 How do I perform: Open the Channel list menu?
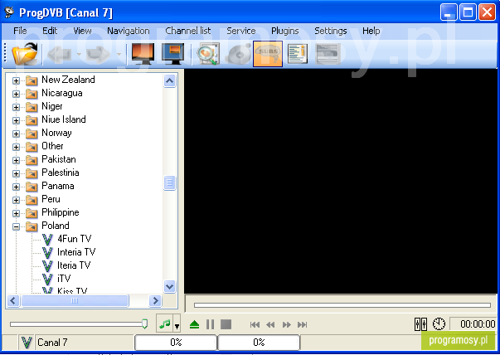[x=188, y=31]
